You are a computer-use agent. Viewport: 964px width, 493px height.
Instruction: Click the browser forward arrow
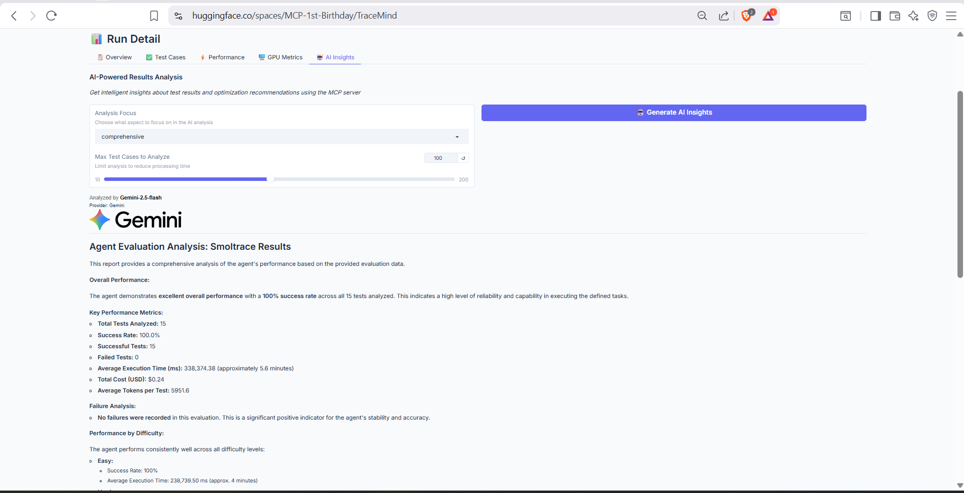pos(33,16)
